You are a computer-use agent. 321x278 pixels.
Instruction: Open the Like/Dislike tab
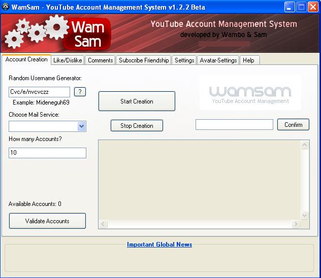(68, 60)
